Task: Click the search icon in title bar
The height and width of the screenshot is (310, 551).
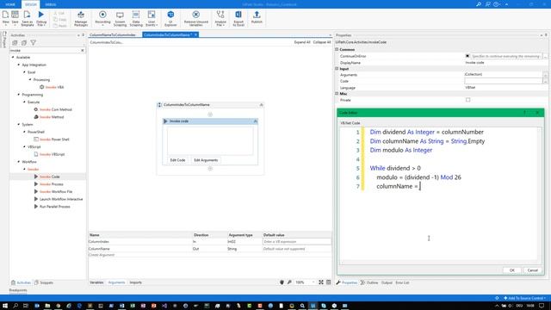Action: 479,4
